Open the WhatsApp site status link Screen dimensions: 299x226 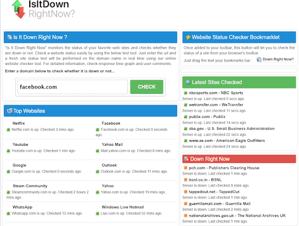tap(23, 207)
